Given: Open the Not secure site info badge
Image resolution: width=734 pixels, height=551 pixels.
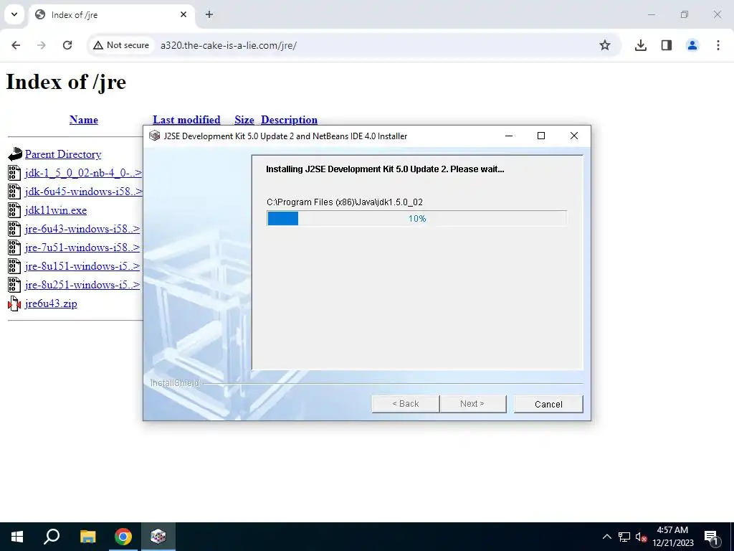Looking at the screenshot, I should (121, 45).
